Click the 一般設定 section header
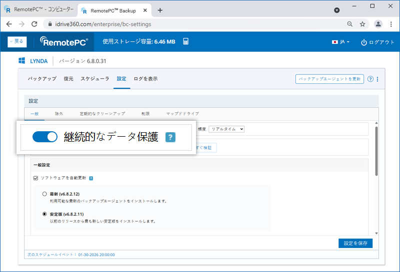The image size is (400, 272). point(199,165)
